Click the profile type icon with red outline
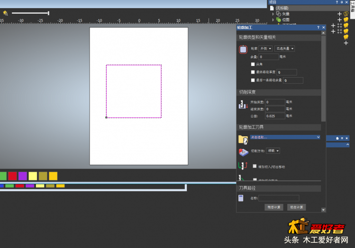 243,50
